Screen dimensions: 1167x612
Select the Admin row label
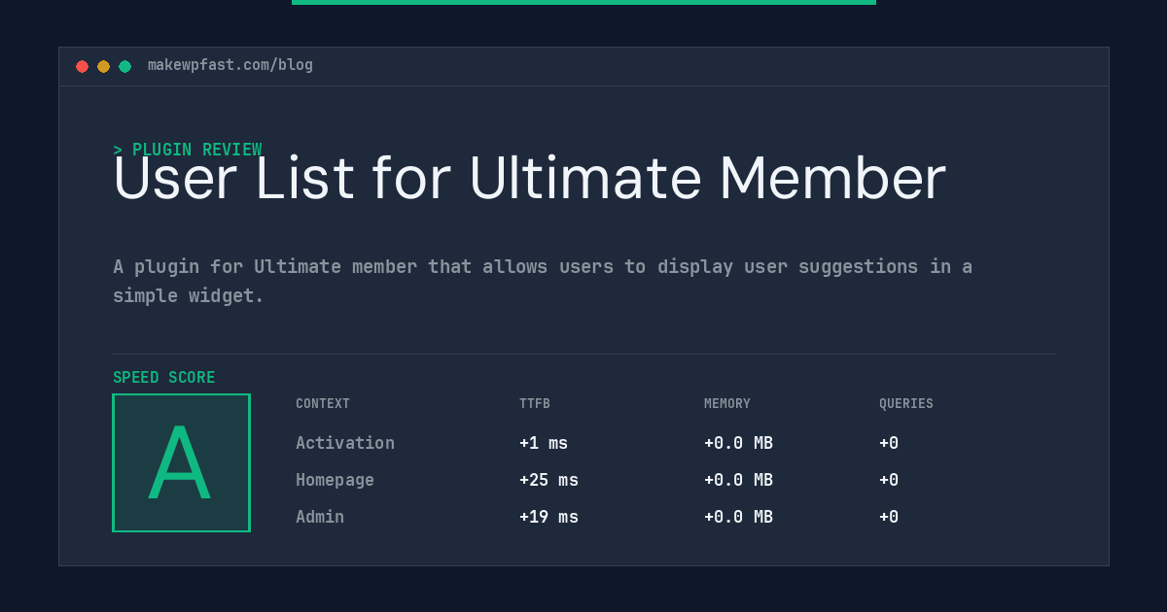click(320, 517)
